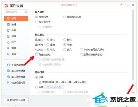
Task: Open the 外观 settings tab
Action: point(14,30)
